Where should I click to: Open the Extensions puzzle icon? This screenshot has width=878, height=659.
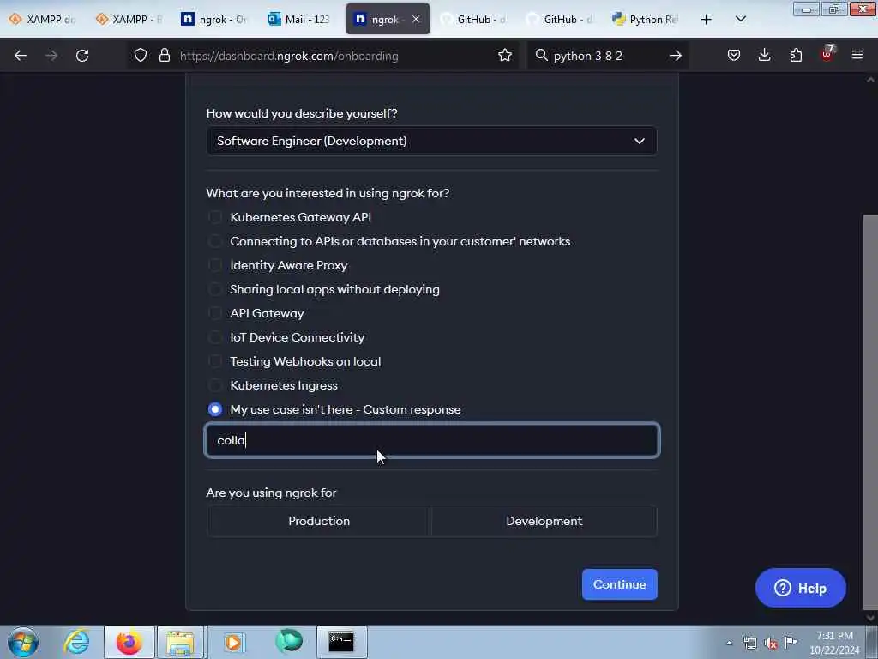tap(796, 56)
